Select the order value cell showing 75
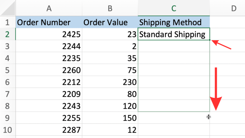245x138 pixels. pyautogui.click(x=110, y=70)
